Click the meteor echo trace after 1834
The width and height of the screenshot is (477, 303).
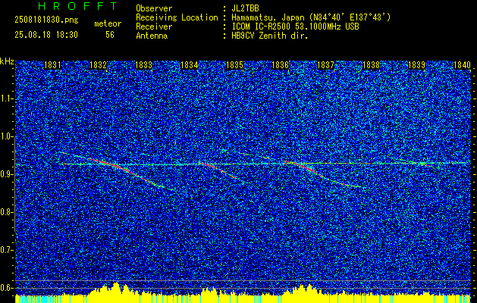click(x=218, y=170)
